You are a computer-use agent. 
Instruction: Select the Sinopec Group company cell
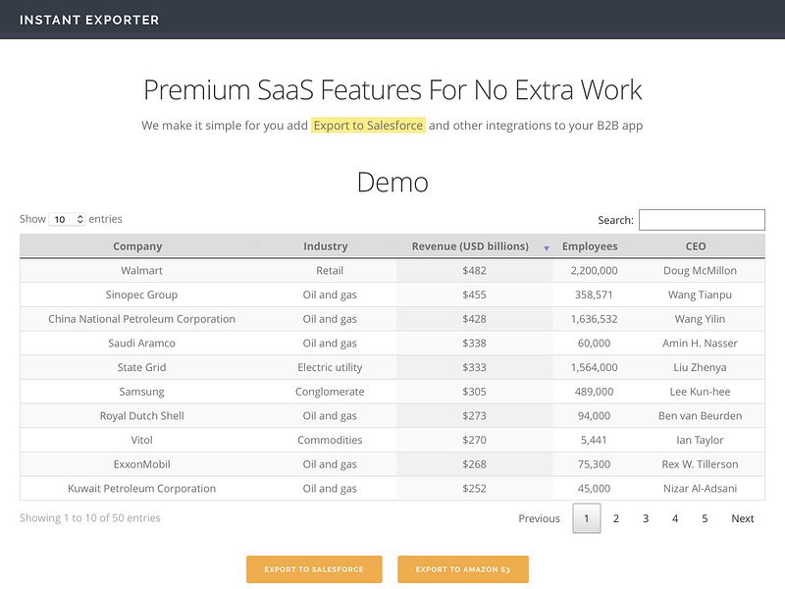click(141, 294)
